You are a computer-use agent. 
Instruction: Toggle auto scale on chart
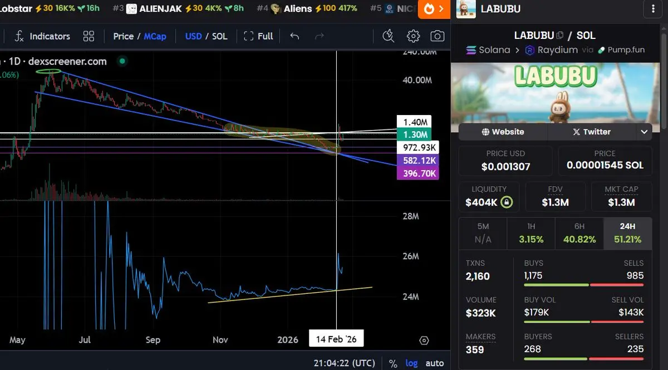click(x=435, y=363)
